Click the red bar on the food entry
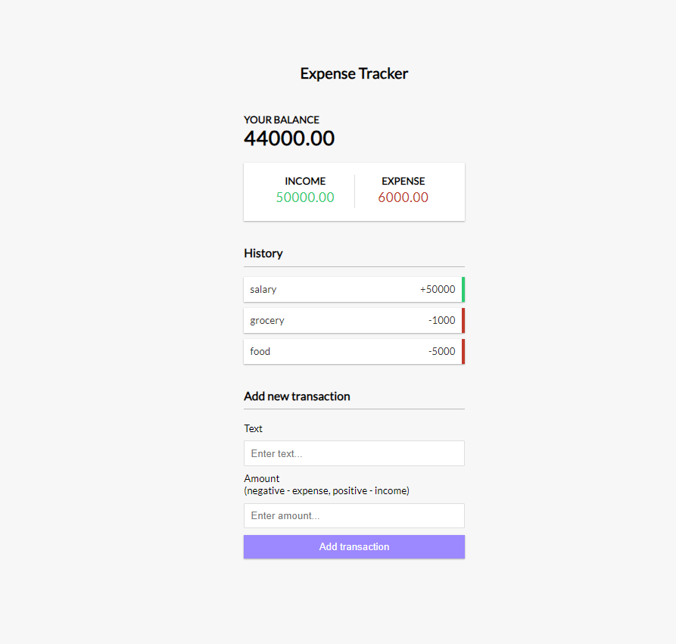The height and width of the screenshot is (644, 676). 463,351
